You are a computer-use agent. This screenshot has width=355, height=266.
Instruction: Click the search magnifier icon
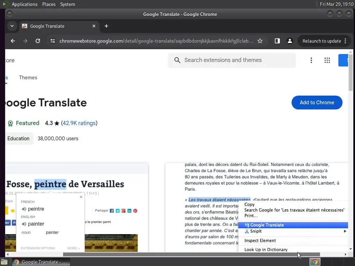[177, 60]
